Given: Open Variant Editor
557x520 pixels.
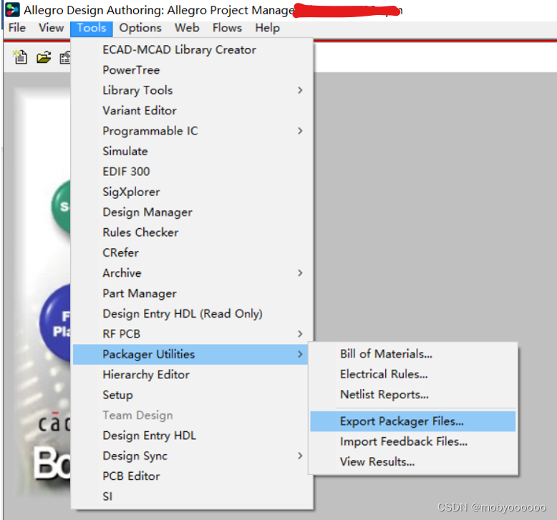Looking at the screenshot, I should point(192,110).
